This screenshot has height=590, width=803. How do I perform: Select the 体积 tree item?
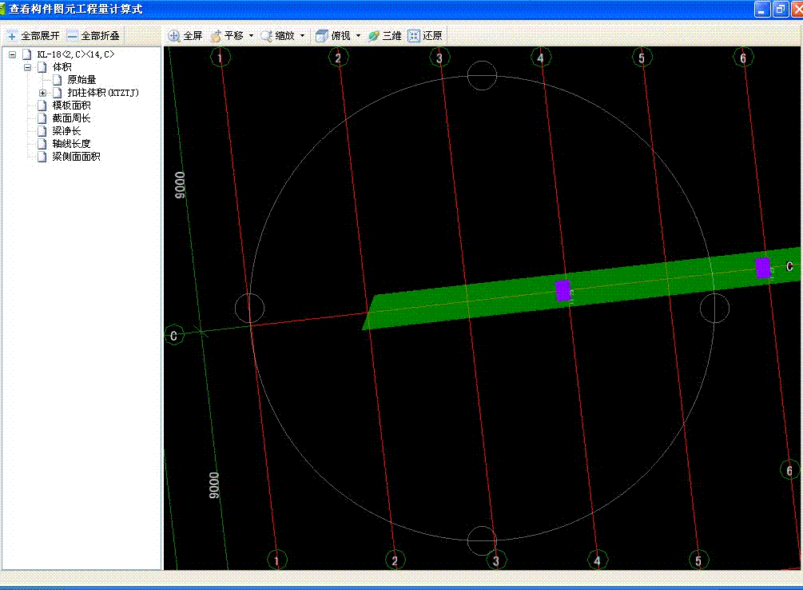[x=62, y=67]
